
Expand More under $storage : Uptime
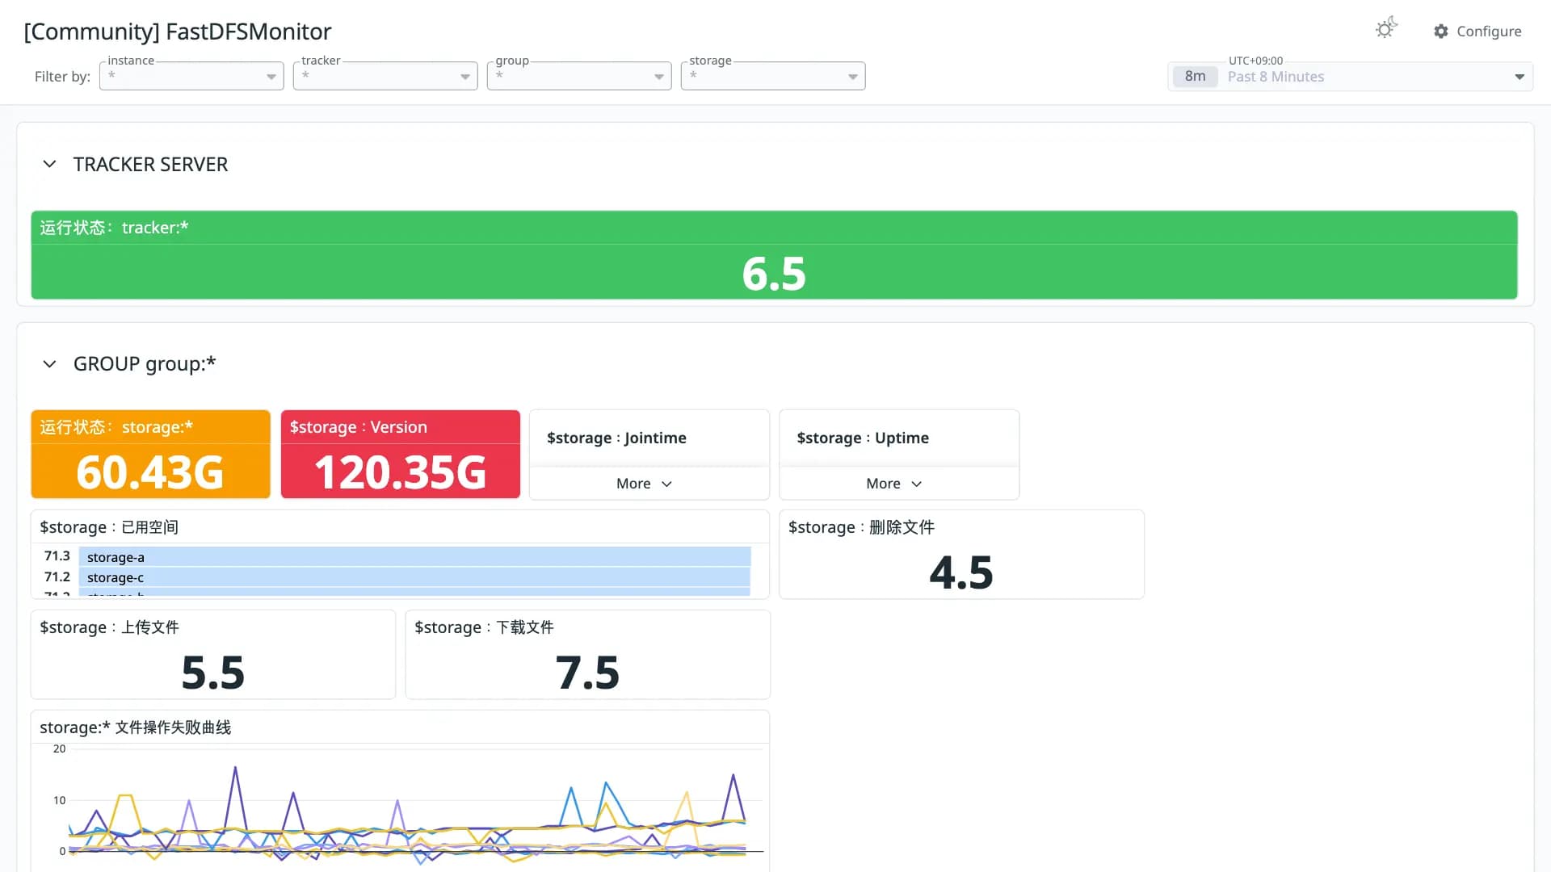[x=893, y=484]
